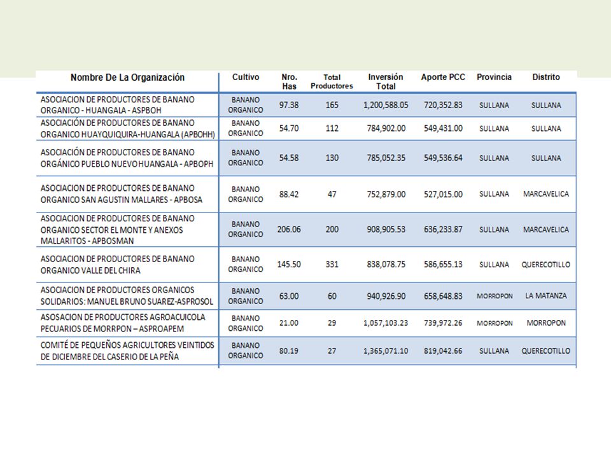Image resolution: width=611 pixels, height=458 pixels.
Task: Select the organization name ending in ASPBOH
Action: point(117,105)
